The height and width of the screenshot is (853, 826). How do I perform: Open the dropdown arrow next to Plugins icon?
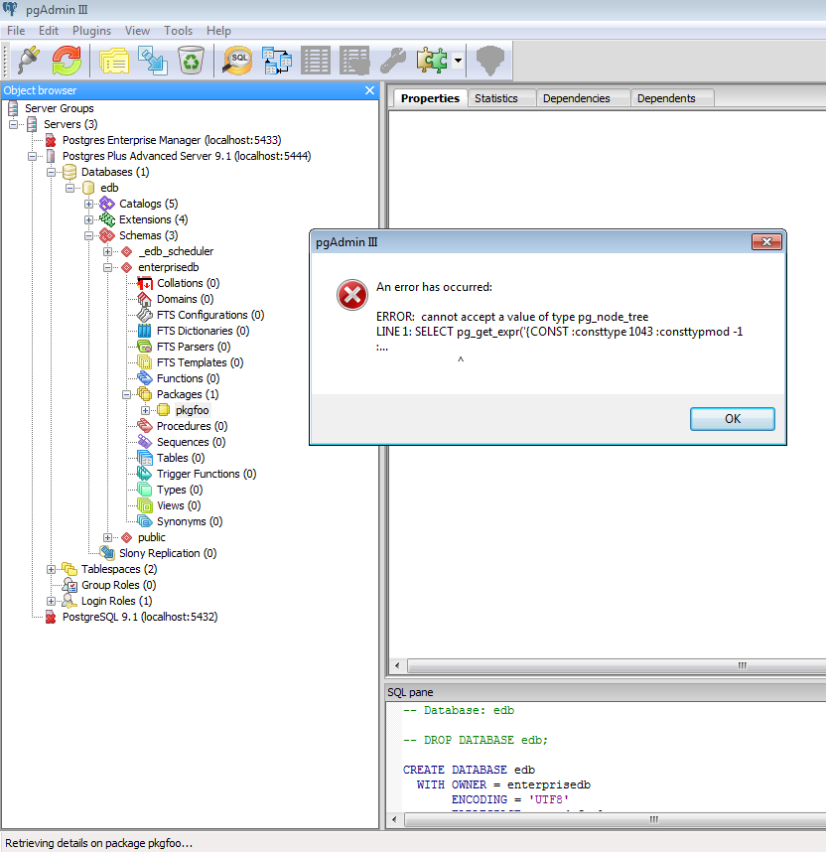(x=457, y=61)
